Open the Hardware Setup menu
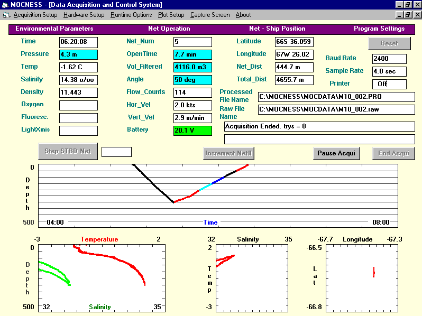This screenshot has width=422, height=316. click(x=84, y=15)
